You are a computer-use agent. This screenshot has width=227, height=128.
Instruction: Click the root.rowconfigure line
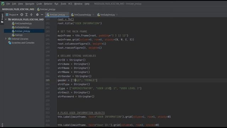79,48
